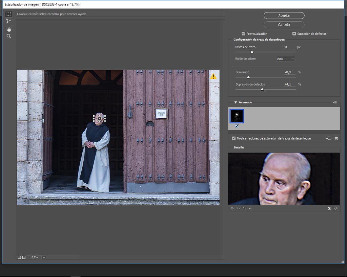Add a suggested blur trace region

tap(328, 139)
